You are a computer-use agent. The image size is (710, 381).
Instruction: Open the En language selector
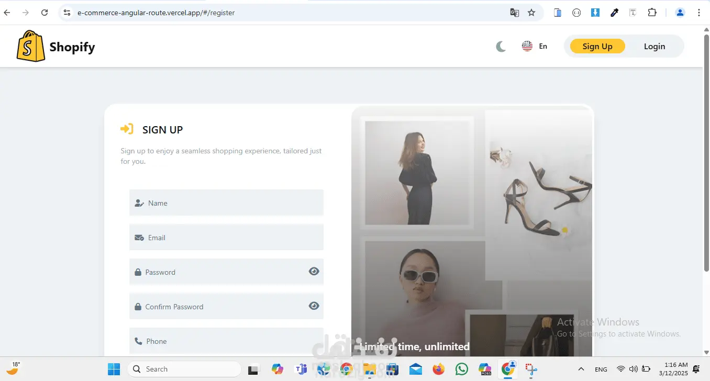535,46
